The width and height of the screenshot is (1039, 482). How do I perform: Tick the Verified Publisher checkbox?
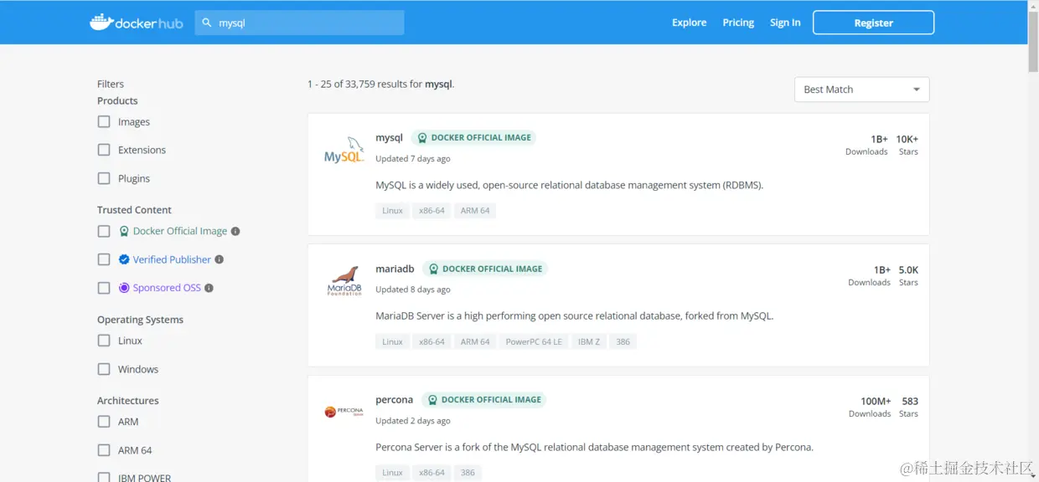click(x=104, y=259)
